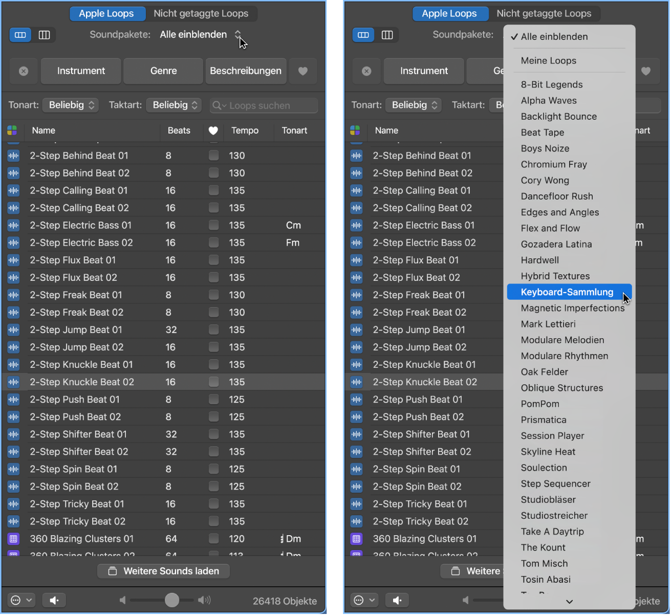Clear keyword filters with the X icon
This screenshot has height=615, width=671.
(x=24, y=71)
